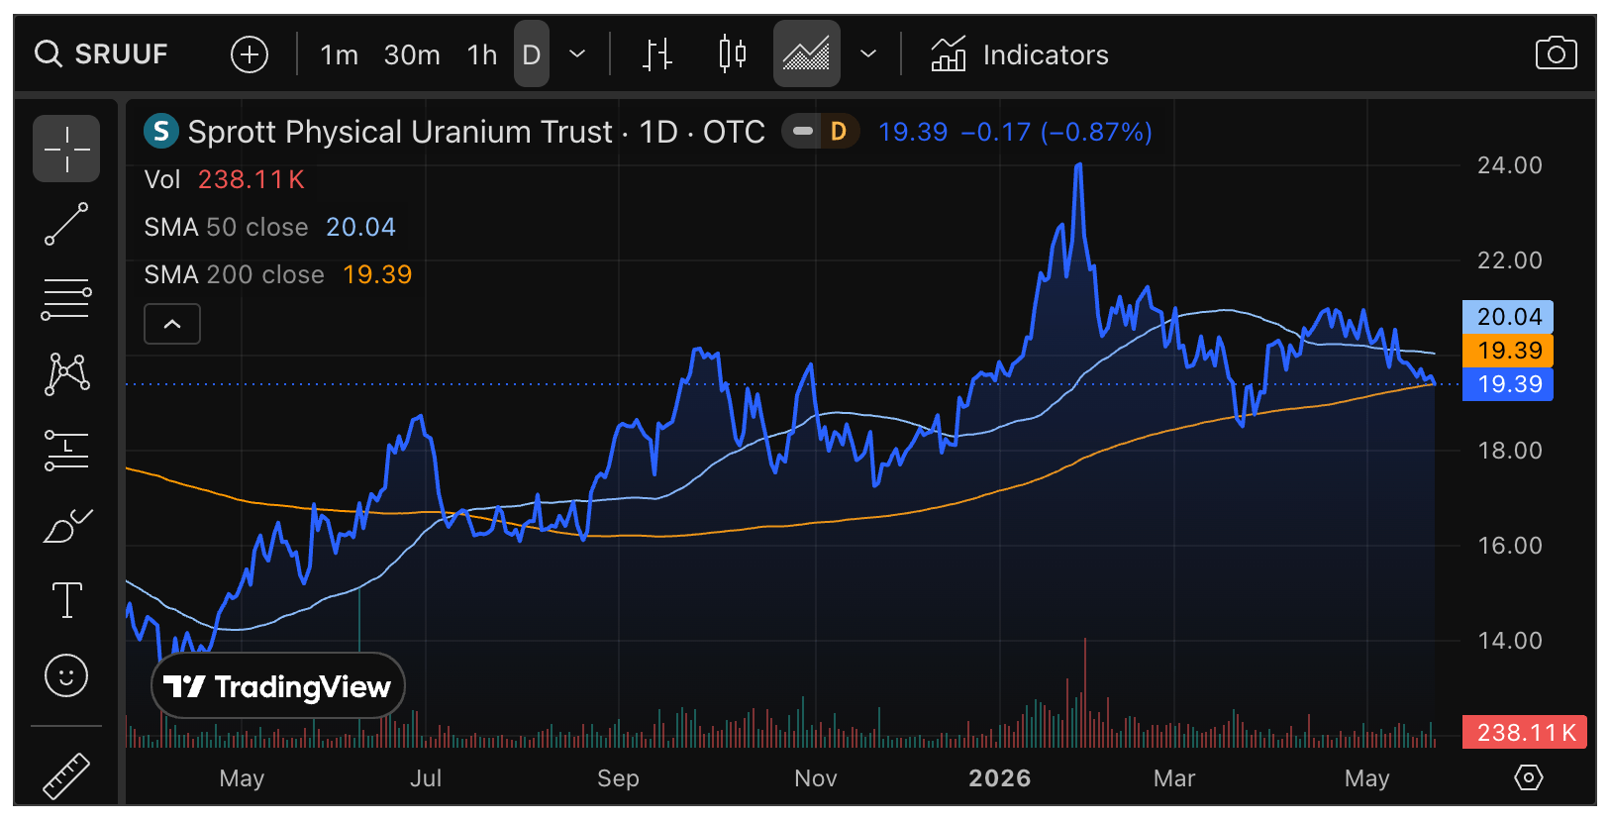Switch chart style to bars
The image size is (1610, 822).
coord(656,53)
